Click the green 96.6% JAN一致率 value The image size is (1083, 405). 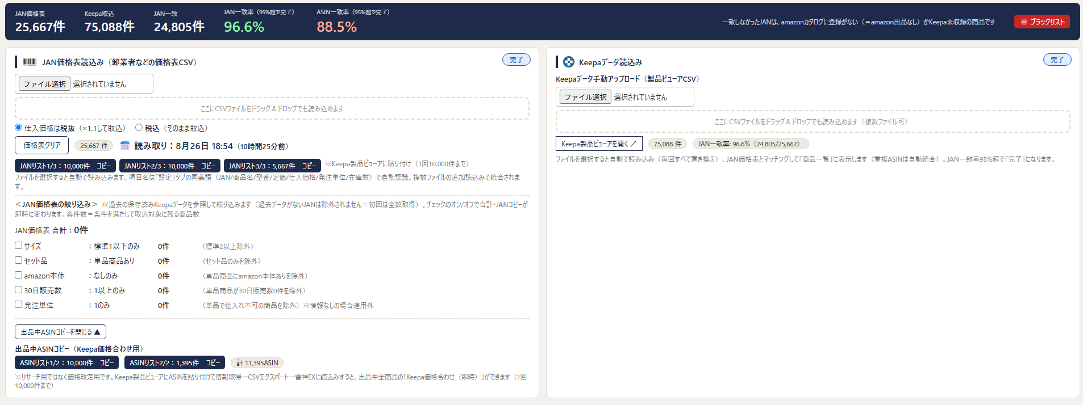coord(244,27)
